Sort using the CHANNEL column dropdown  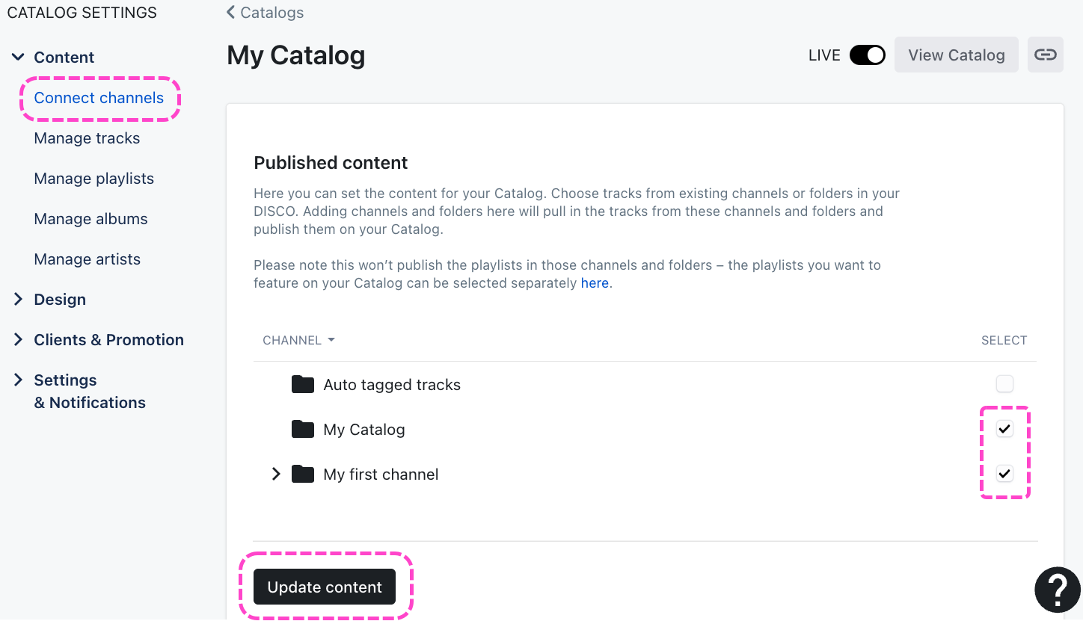(298, 341)
